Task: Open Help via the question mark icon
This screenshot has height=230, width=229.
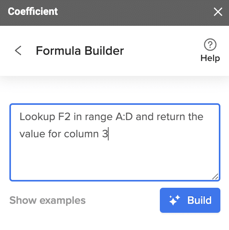Action: coord(210,45)
